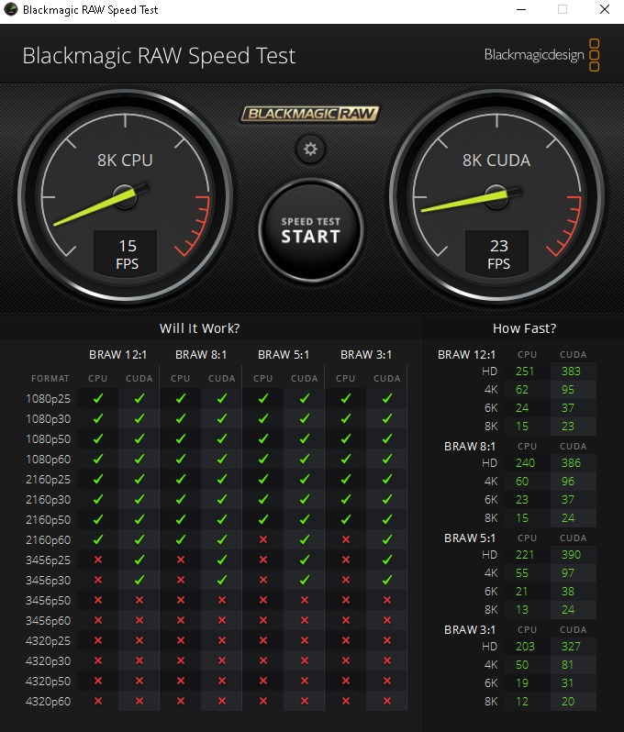Click the red X for 4320p60 BRAW 12:1 CPU

98,701
